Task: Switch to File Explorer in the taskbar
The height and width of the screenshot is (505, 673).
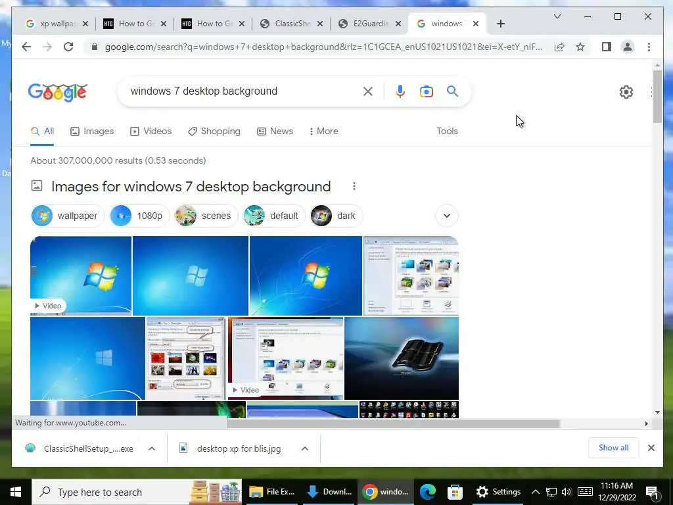Action: pos(273,492)
